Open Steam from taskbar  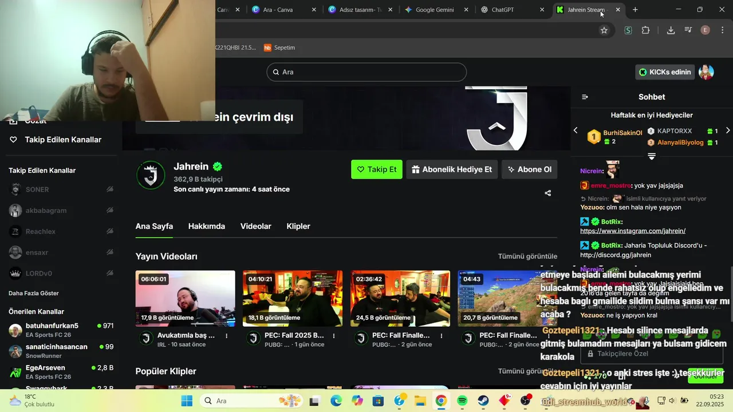tap(483, 401)
